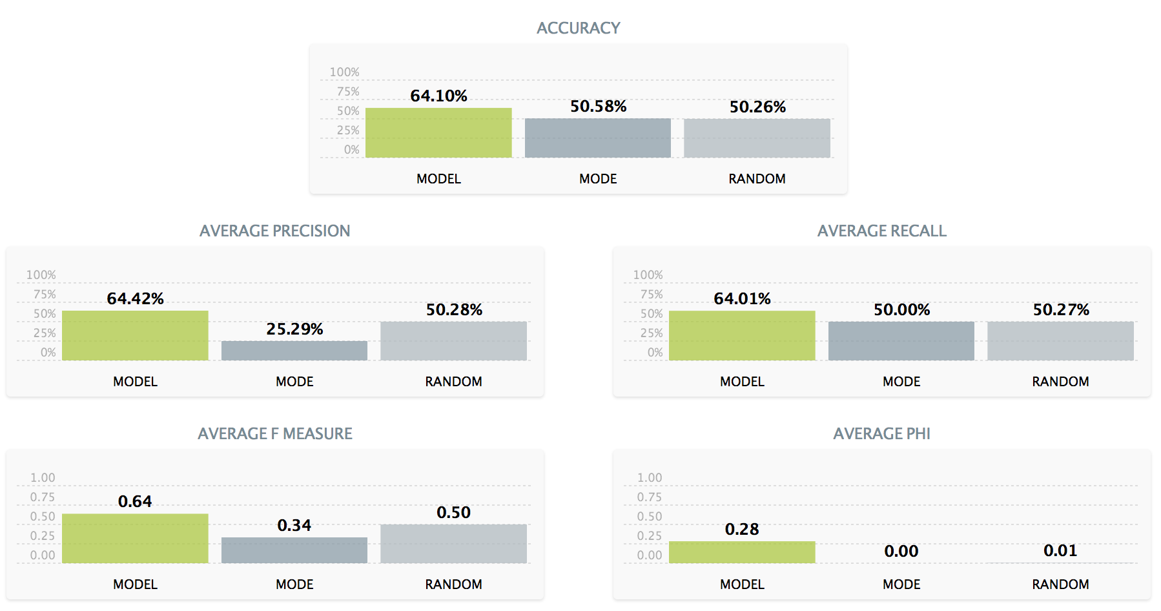Click the RANDOM bar in Accuracy chart
This screenshot has width=1161, height=611.
[x=757, y=138]
